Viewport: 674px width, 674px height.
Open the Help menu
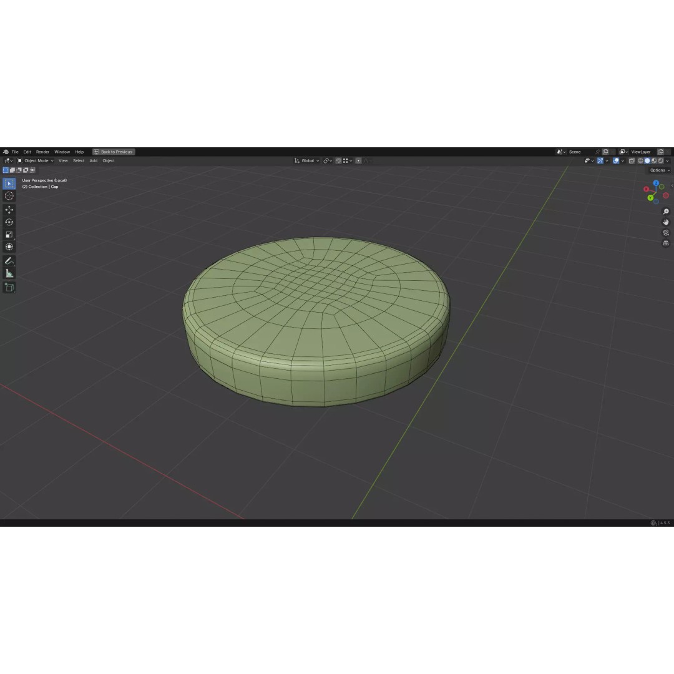tap(79, 152)
